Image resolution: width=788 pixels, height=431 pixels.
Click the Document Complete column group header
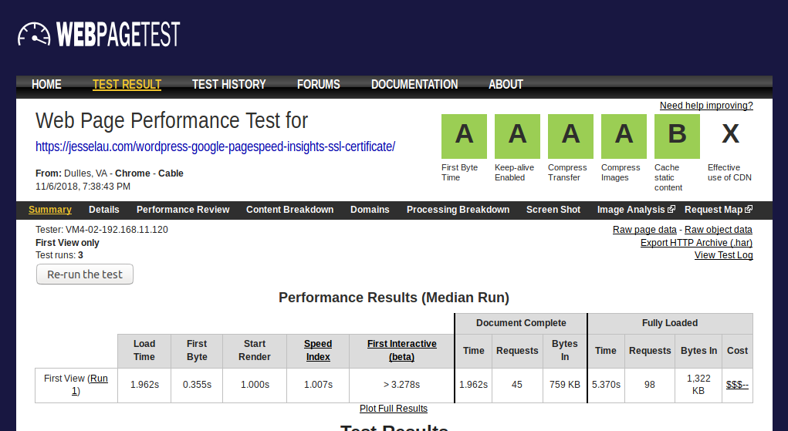click(x=521, y=323)
